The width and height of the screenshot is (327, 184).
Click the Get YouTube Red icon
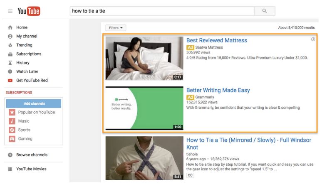(x=10, y=80)
